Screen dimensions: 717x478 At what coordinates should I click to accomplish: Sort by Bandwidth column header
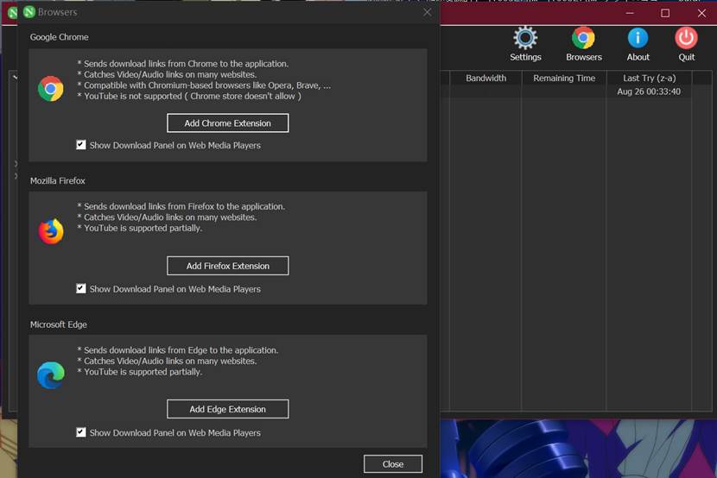click(x=485, y=78)
